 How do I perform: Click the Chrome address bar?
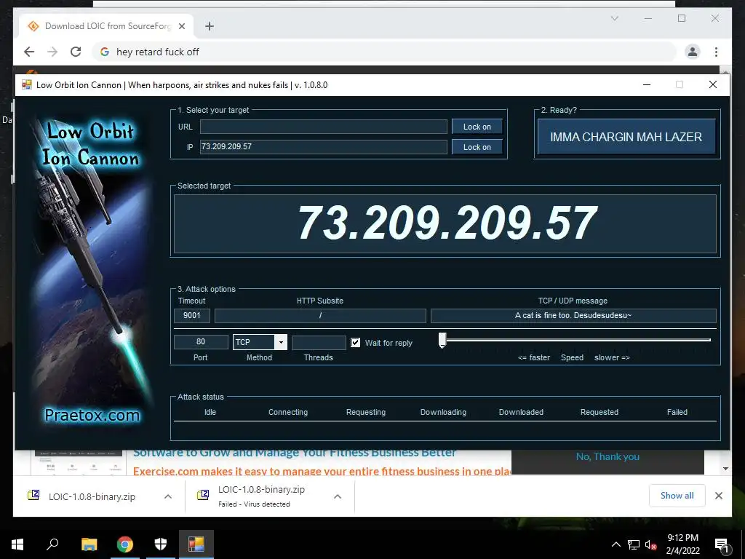[x=384, y=52]
